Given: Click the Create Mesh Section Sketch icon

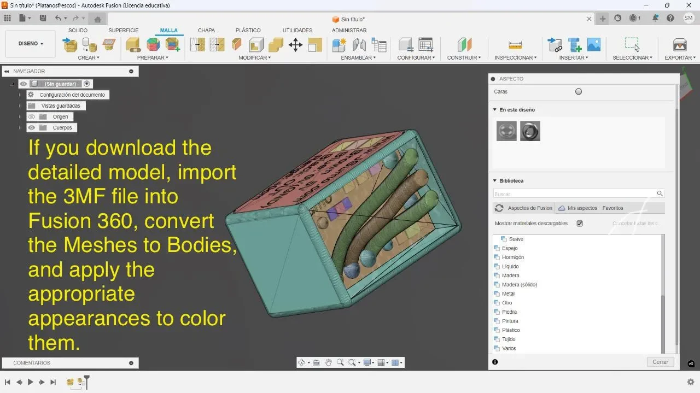Looking at the screenshot, I should pos(109,44).
